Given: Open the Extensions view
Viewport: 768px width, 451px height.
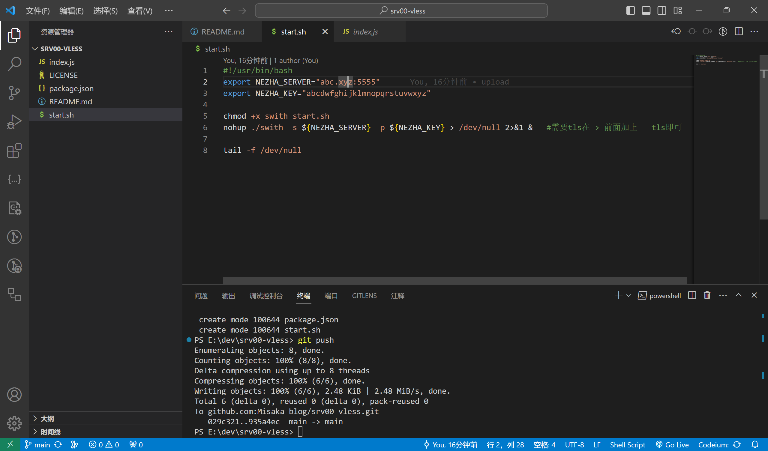Looking at the screenshot, I should coord(14,151).
